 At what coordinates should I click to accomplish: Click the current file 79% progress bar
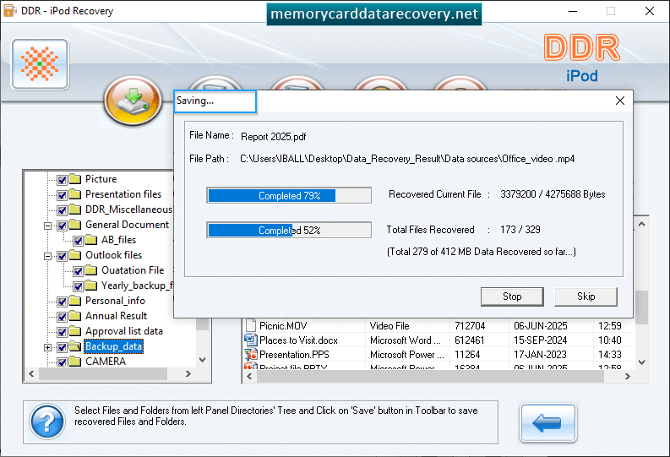289,196
